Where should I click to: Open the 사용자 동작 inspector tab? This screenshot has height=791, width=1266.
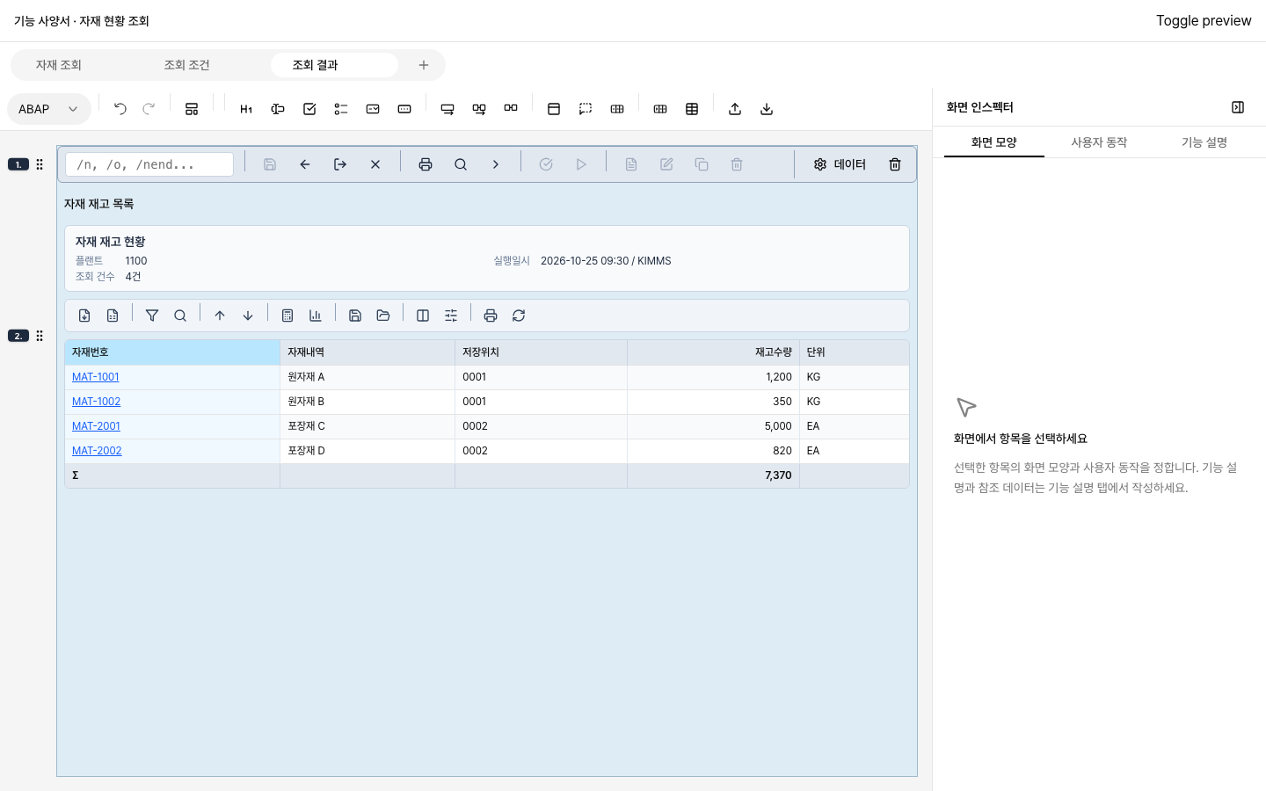(x=1099, y=142)
